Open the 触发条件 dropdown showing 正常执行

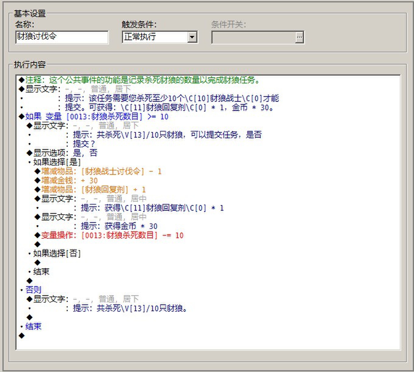click(x=192, y=37)
